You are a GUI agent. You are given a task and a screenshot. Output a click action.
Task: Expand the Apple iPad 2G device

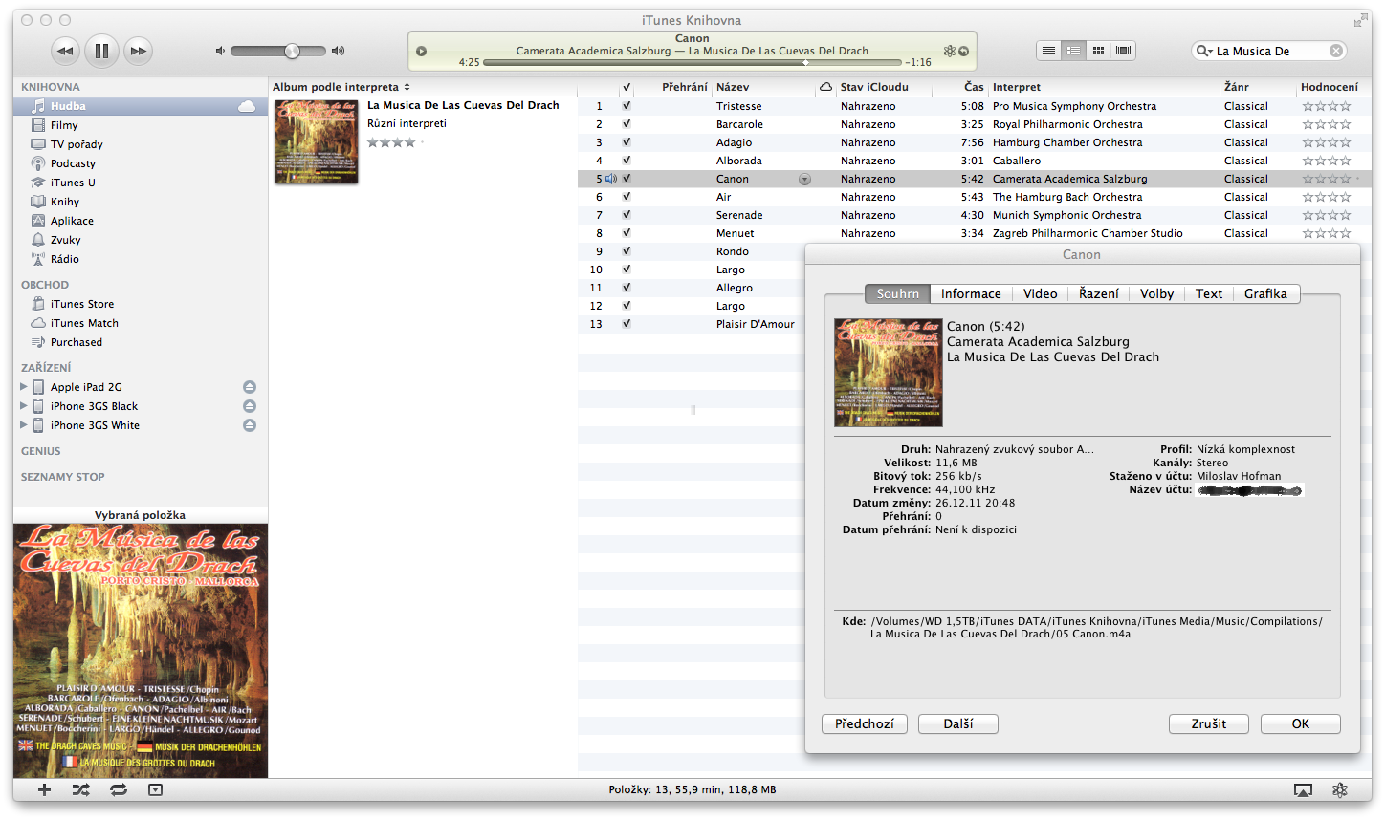(x=23, y=386)
